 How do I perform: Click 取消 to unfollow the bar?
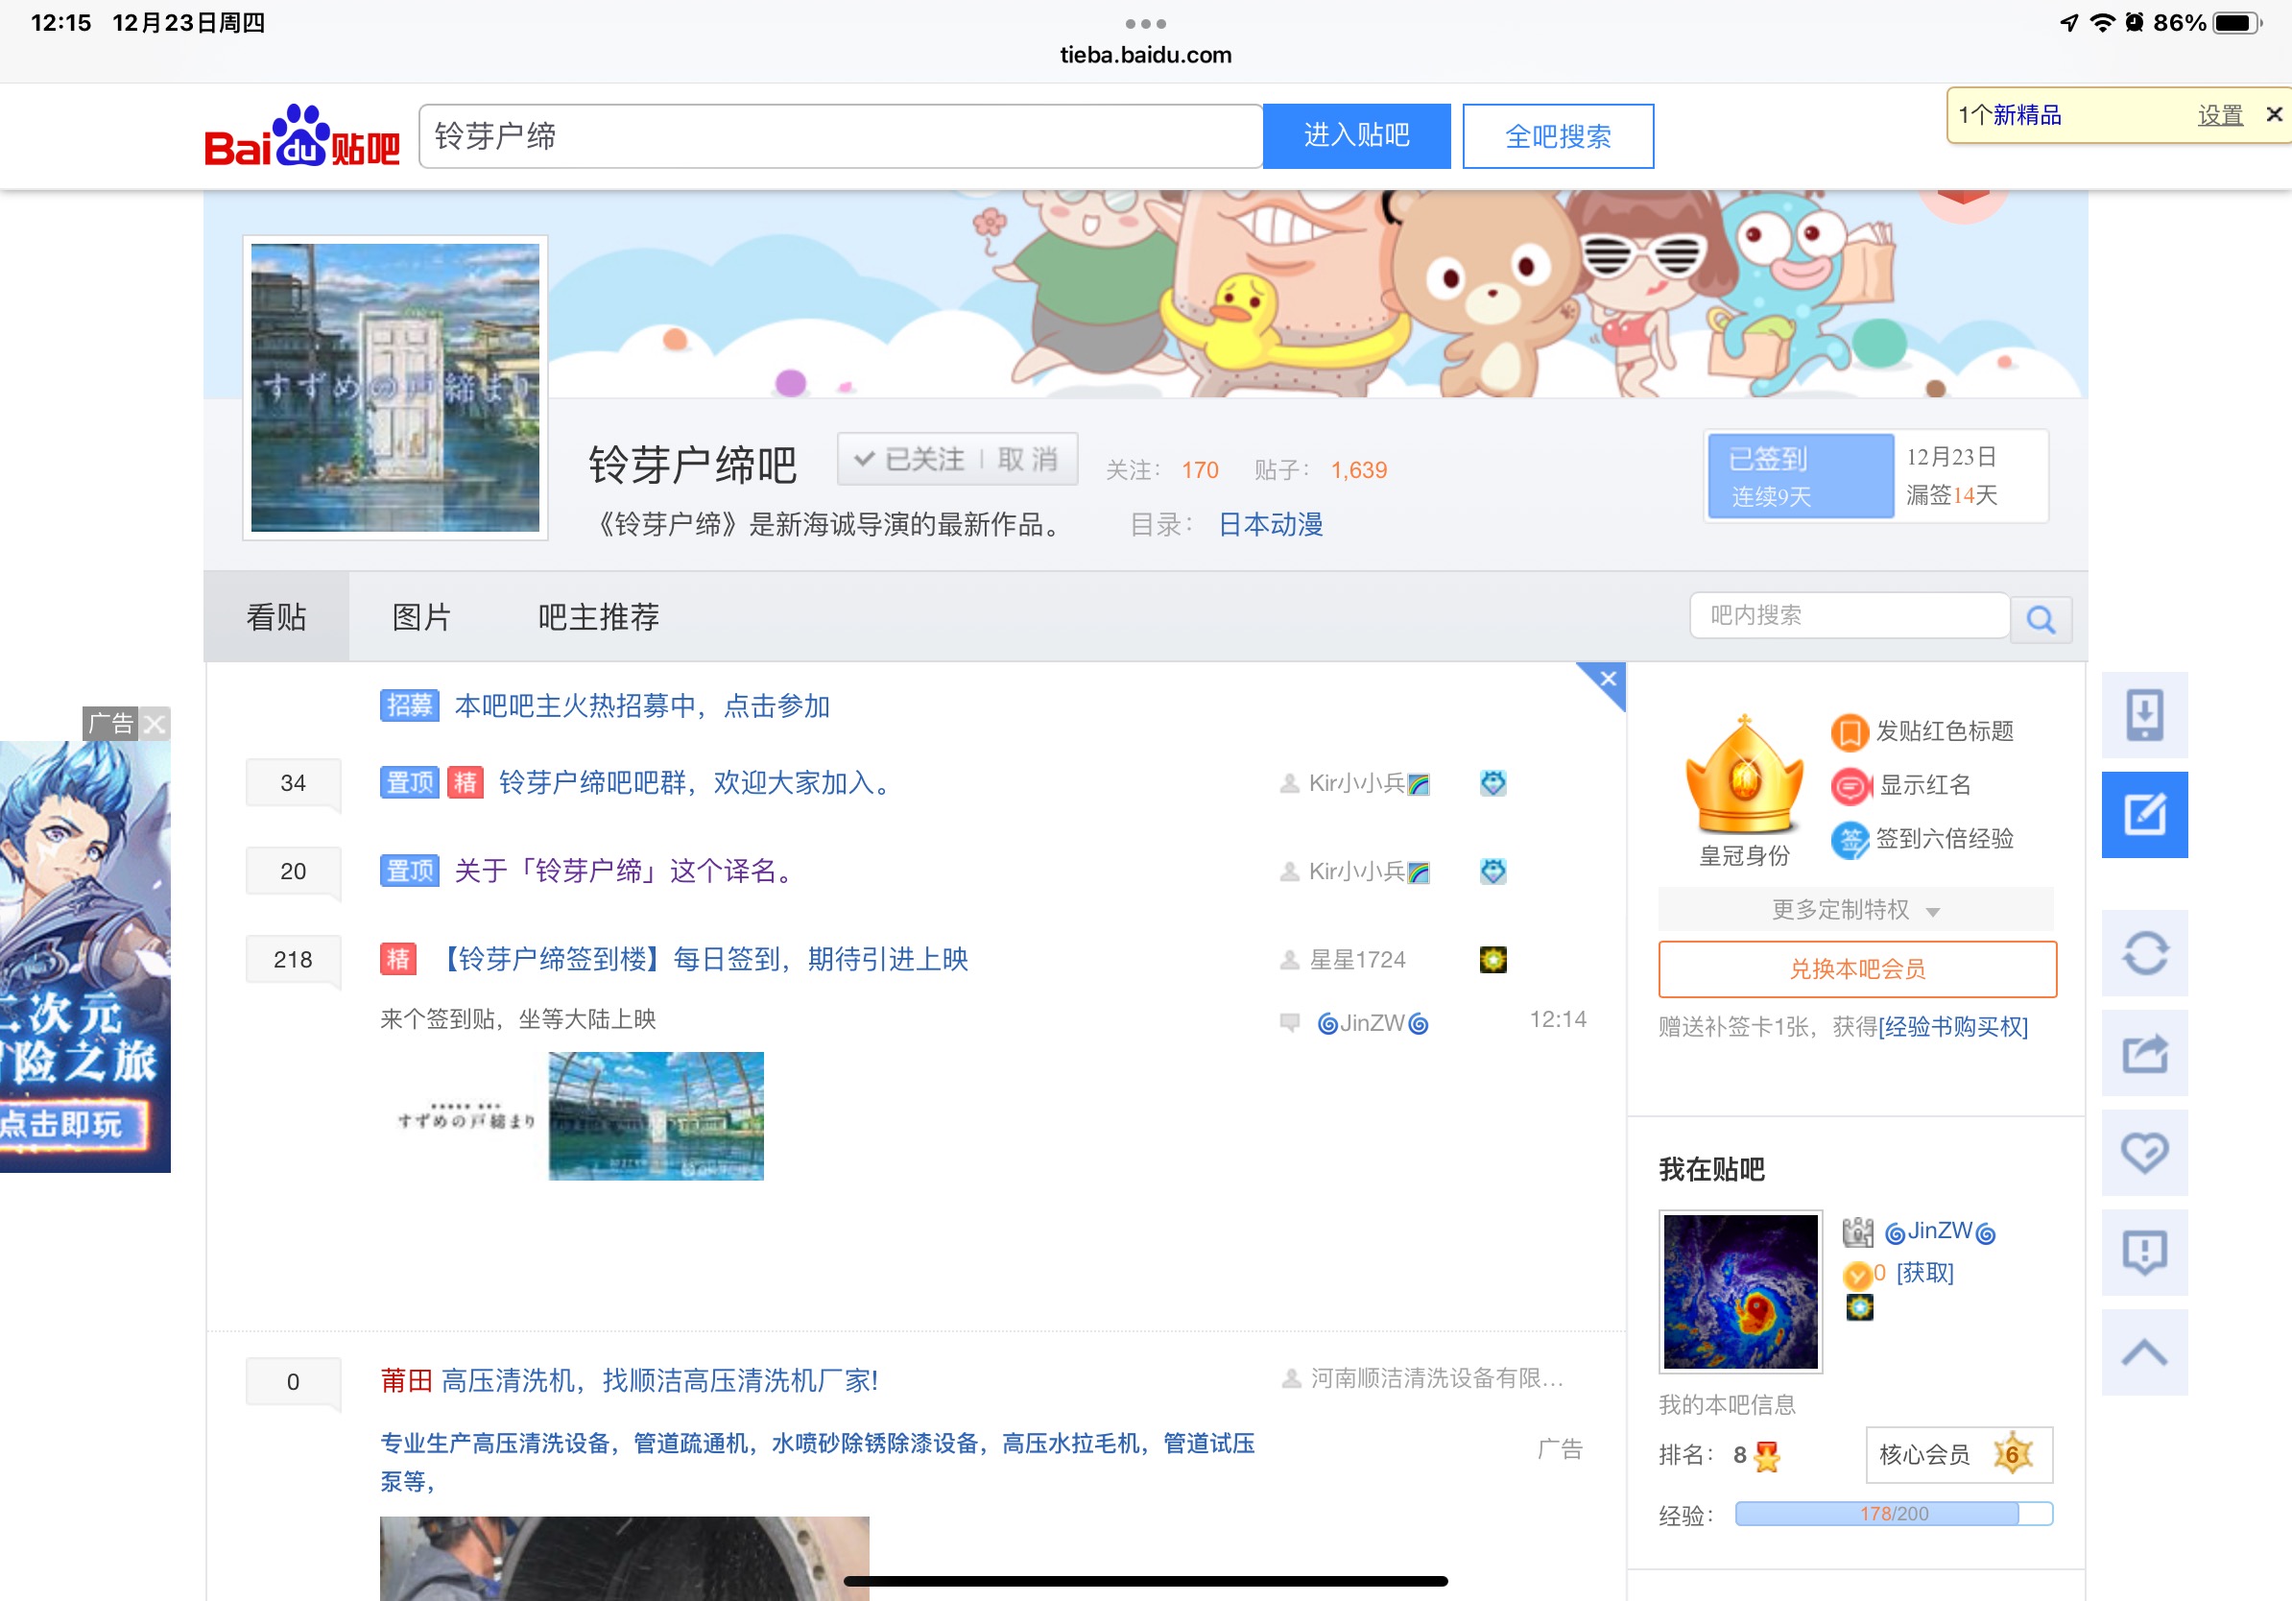[1028, 459]
